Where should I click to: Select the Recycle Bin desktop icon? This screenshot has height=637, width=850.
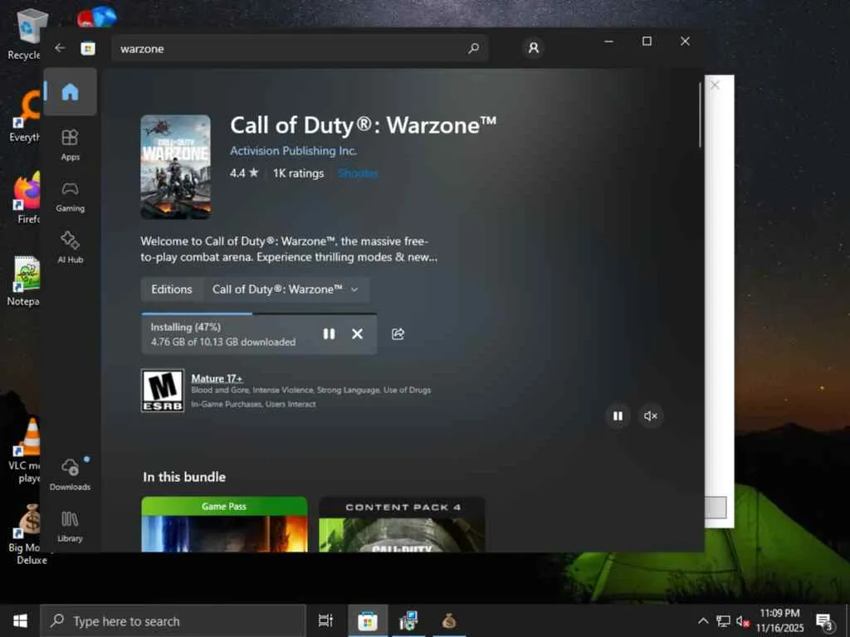[26, 35]
